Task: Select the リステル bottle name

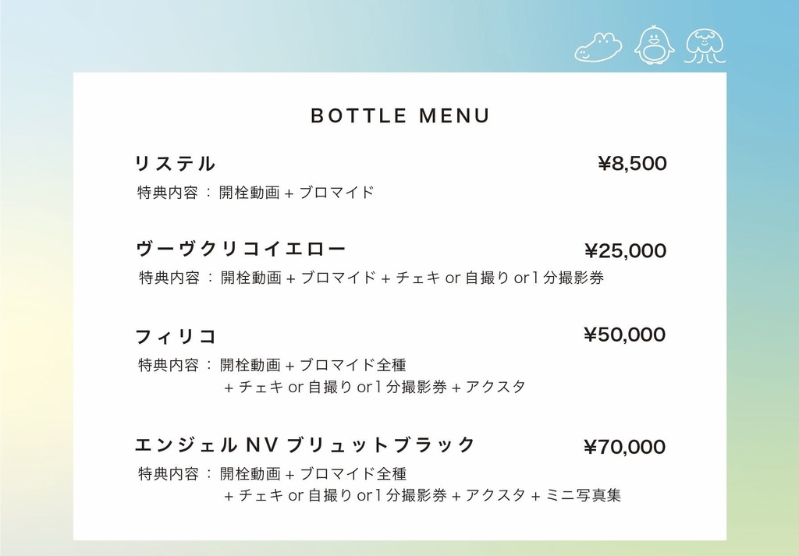Action: pyautogui.click(x=176, y=164)
